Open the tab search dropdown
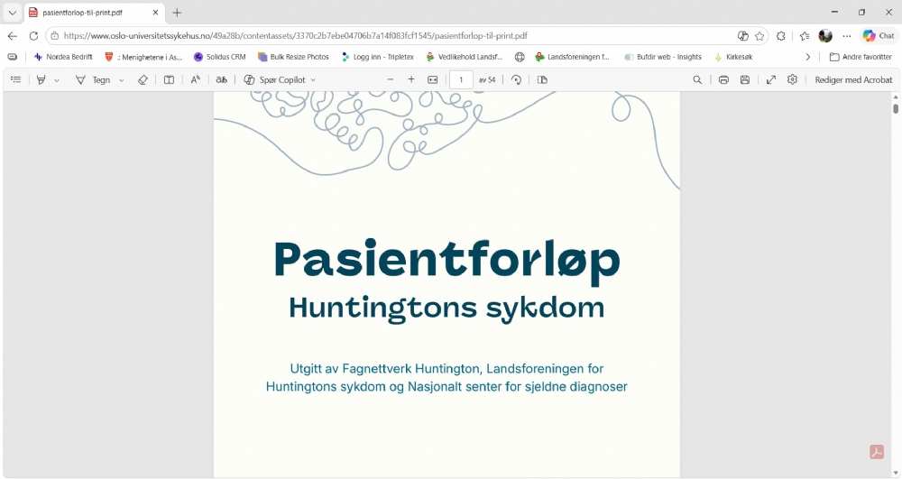Image resolution: width=902 pixels, height=479 pixels. pos(12,12)
